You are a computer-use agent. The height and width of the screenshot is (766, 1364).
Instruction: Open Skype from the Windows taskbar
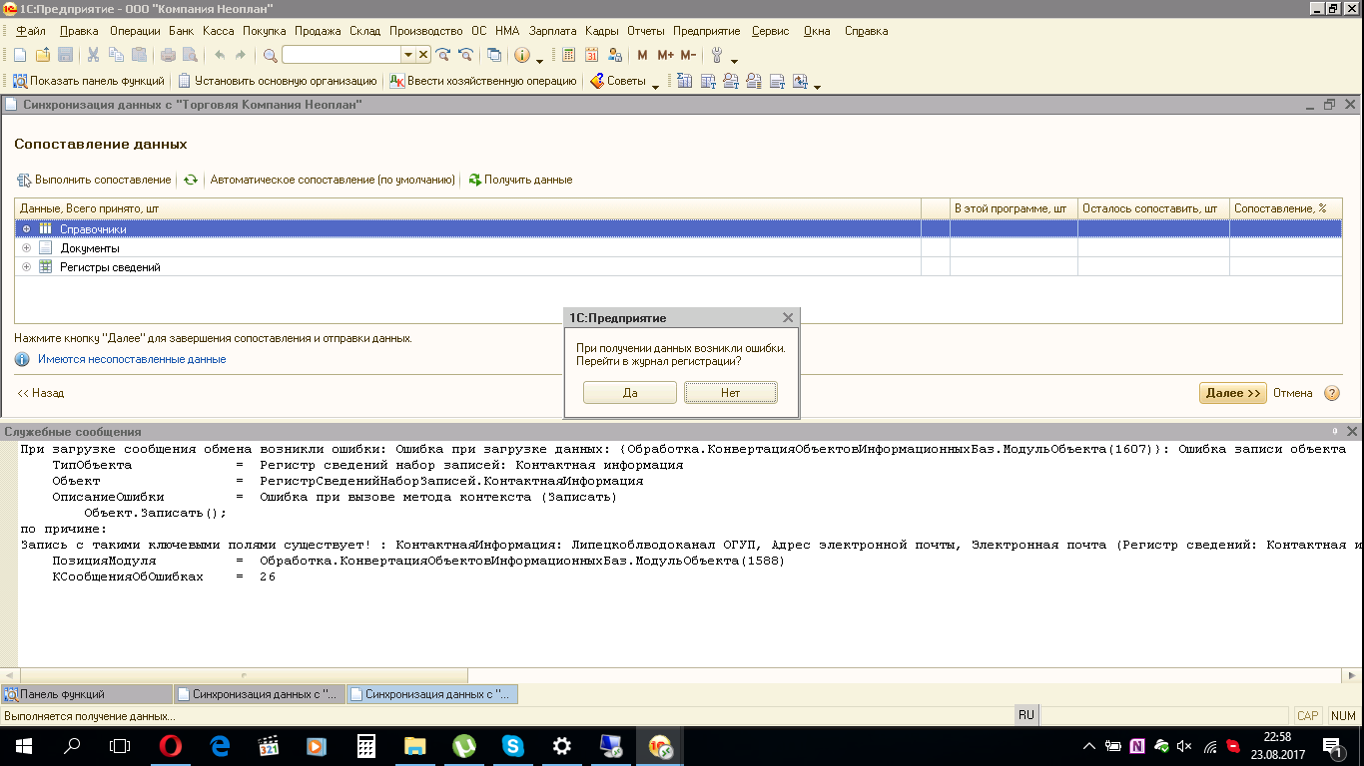click(512, 746)
